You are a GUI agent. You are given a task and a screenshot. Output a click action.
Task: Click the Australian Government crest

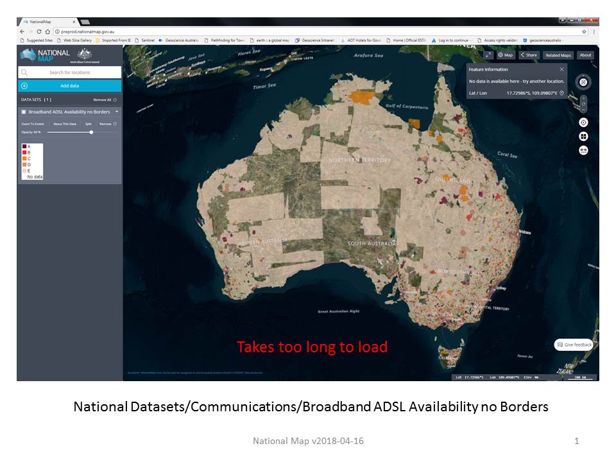(85, 55)
